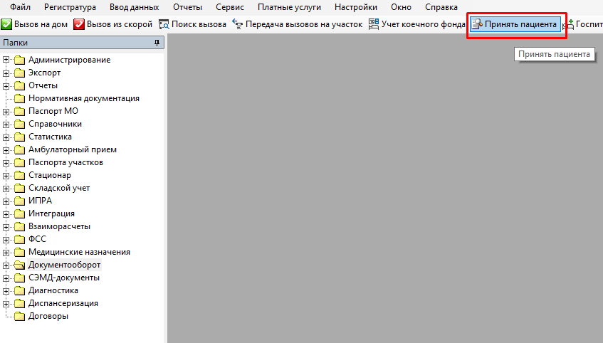603x343 pixels.
Task: Click the Стационар folder icon
Action: pos(20,175)
